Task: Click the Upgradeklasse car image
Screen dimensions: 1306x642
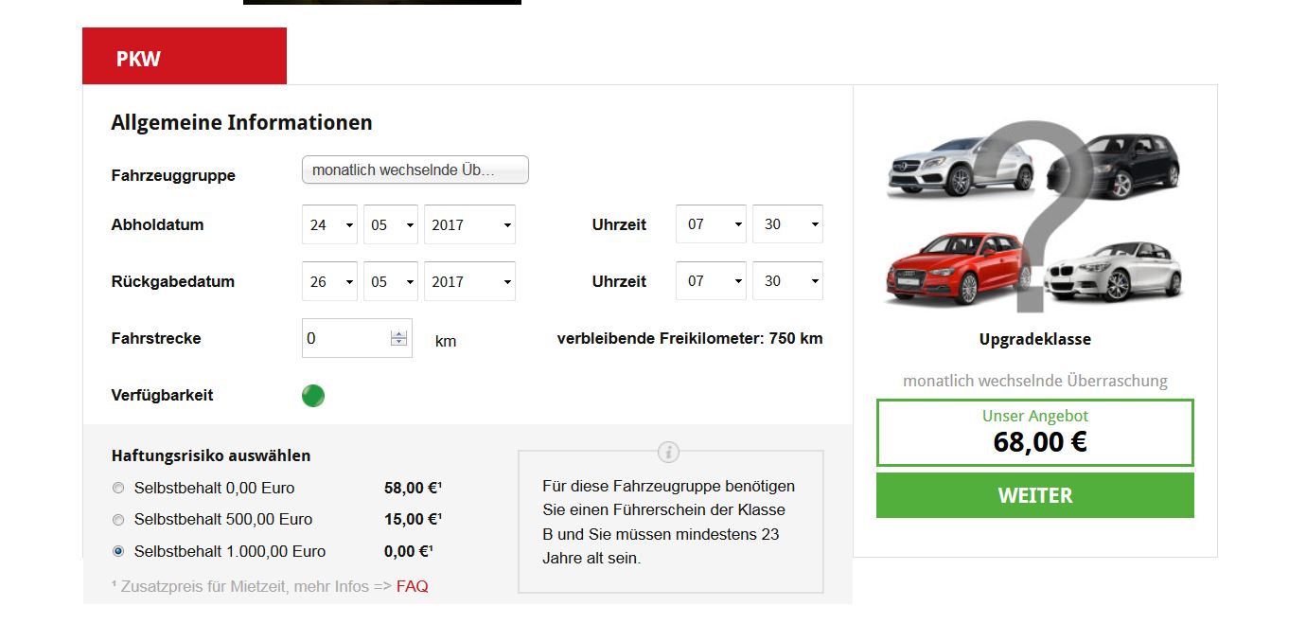Action: (x=1034, y=220)
